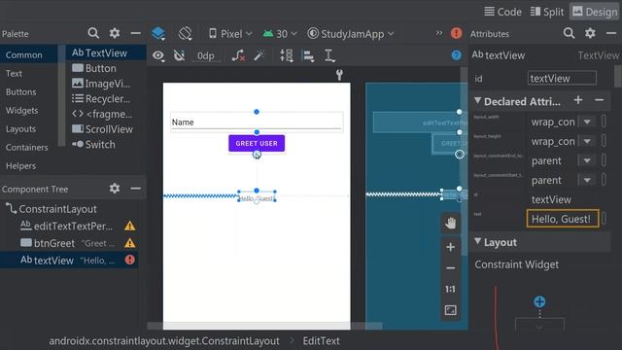Pick Button widget from palette
The height and width of the screenshot is (350, 622).
pyautogui.click(x=94, y=68)
